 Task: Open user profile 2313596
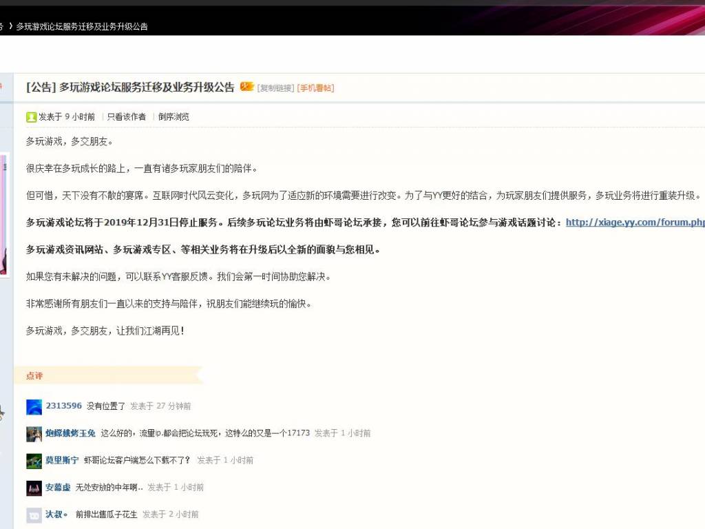click(x=64, y=406)
